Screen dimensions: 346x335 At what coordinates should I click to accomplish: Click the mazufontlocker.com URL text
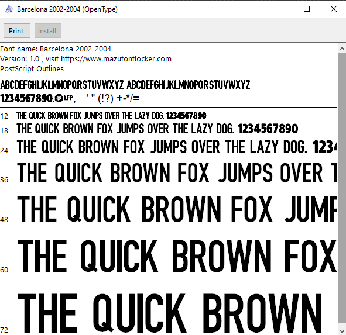tap(116, 59)
